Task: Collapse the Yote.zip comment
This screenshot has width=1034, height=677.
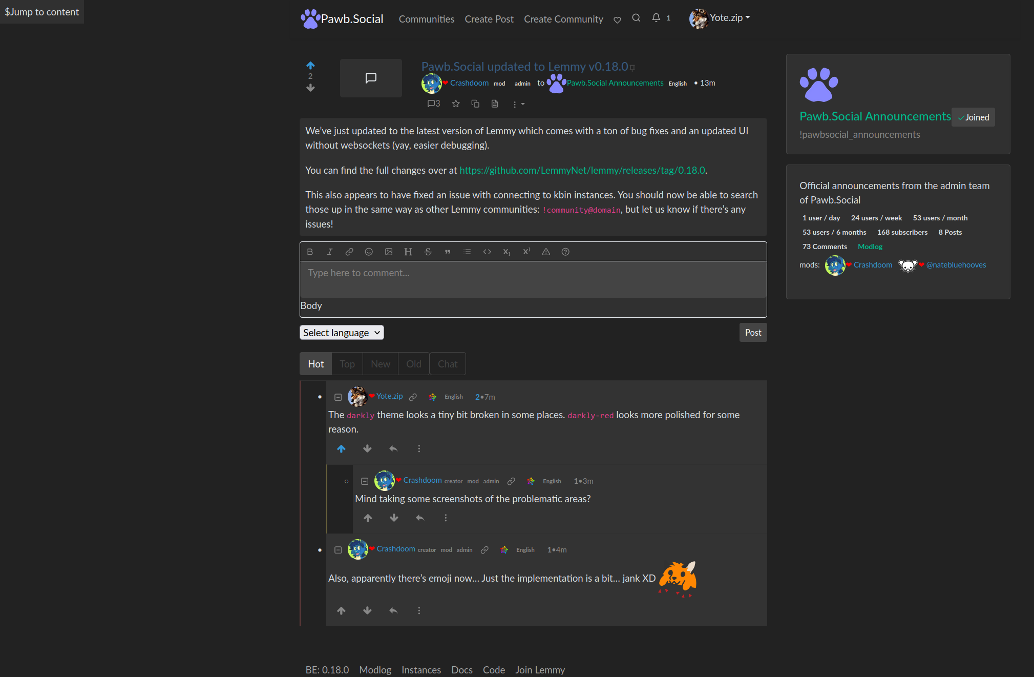Action: pos(338,397)
